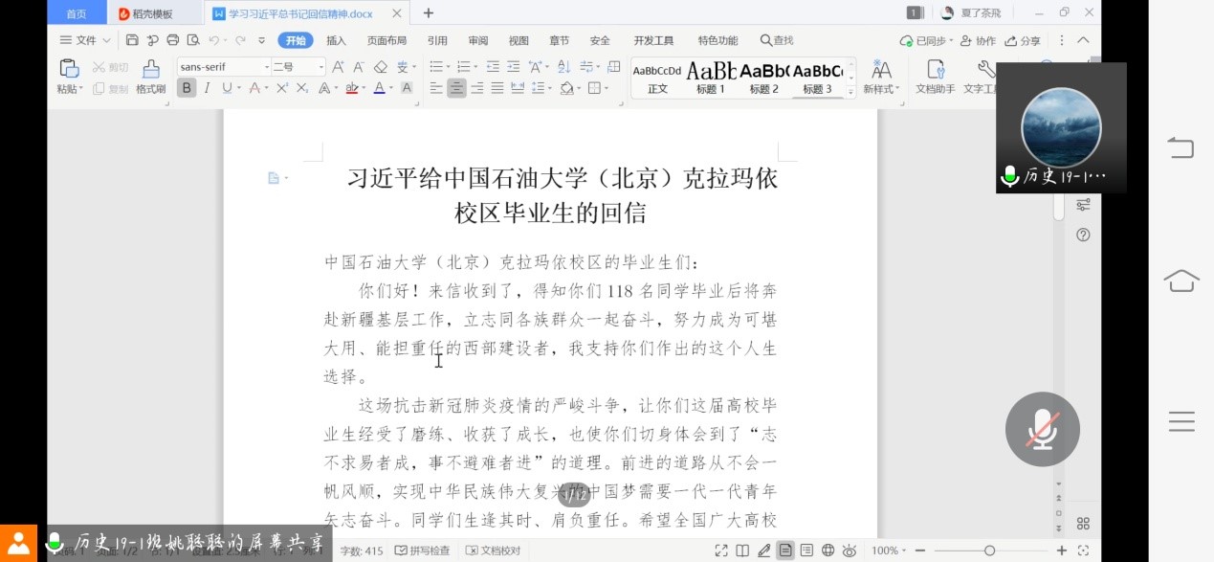
Task: Open font size 二号 dropdown
Action: [x=322, y=67]
